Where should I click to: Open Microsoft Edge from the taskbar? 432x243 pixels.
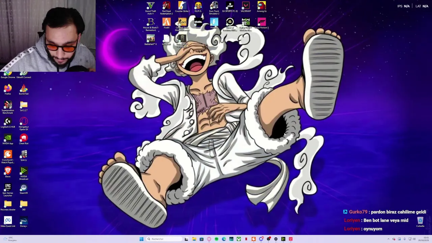coord(224,239)
